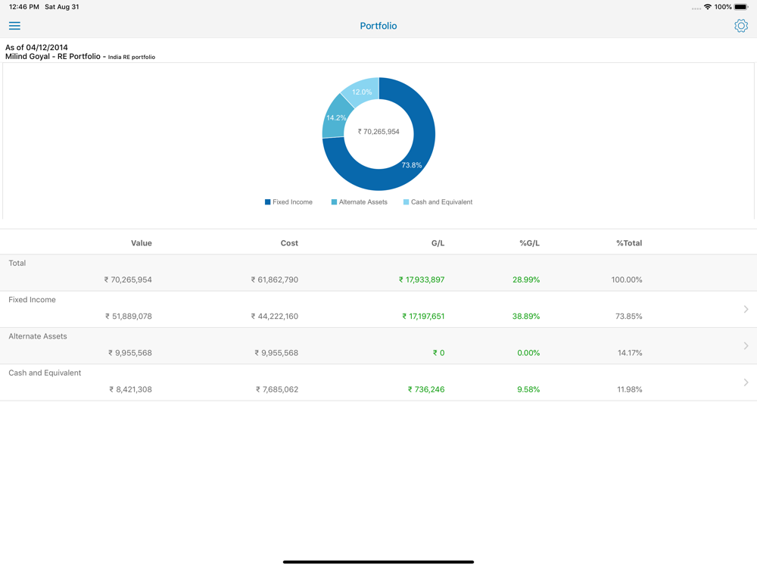
Task: Select the 12.0% donut slice
Action: pyautogui.click(x=362, y=91)
